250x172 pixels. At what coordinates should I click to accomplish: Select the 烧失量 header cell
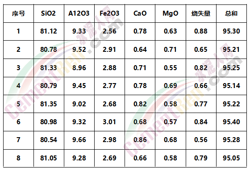pos(201,13)
